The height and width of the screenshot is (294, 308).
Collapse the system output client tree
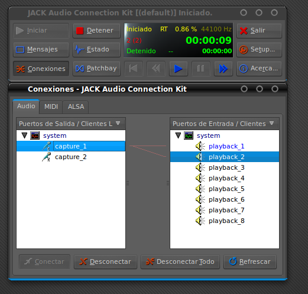tap(24, 135)
